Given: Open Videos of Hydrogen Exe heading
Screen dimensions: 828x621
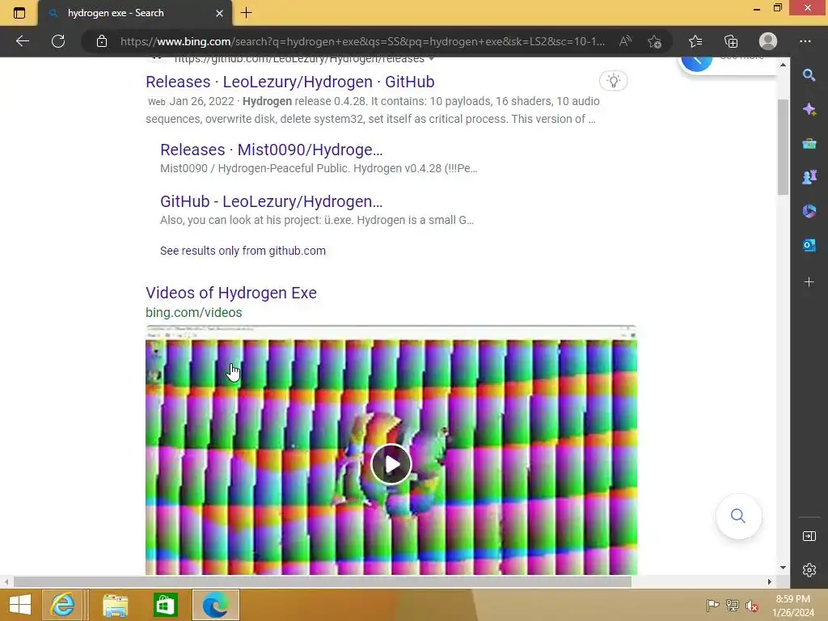Looking at the screenshot, I should pos(231,293).
